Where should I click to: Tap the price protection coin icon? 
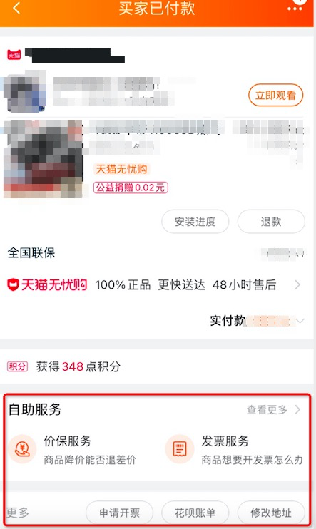click(23, 449)
